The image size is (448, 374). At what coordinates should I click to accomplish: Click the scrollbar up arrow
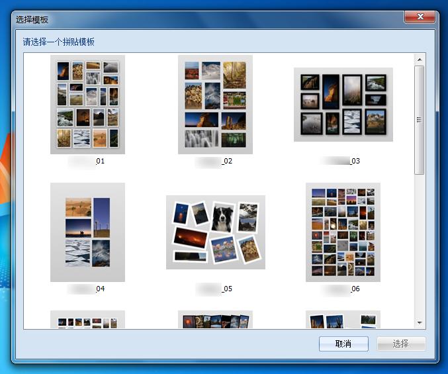(420, 60)
